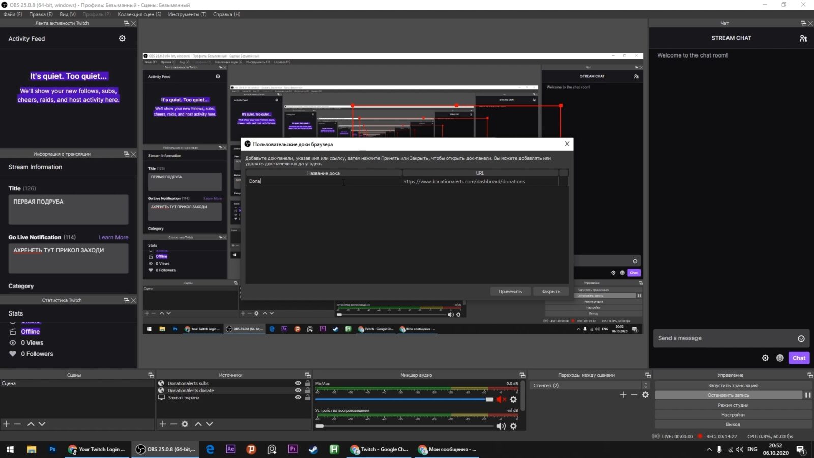Unmute the Mic/Aux channel
Screen dimensions: 814x458
(x=501, y=399)
